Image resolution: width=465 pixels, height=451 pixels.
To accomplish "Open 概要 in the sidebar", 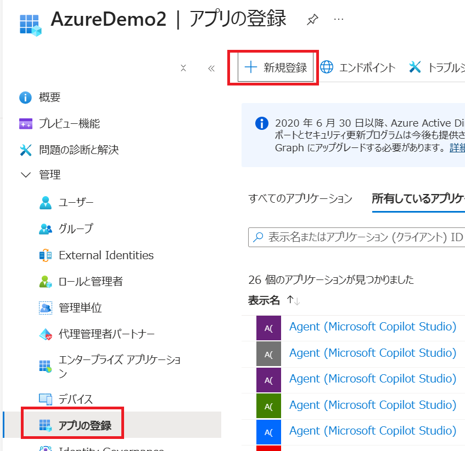I will click(x=49, y=98).
